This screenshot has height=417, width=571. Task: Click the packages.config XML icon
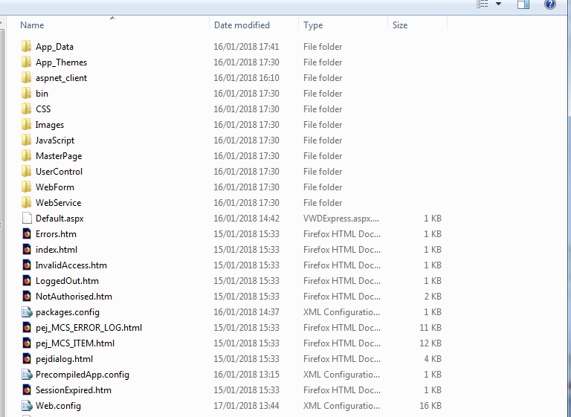coord(27,312)
